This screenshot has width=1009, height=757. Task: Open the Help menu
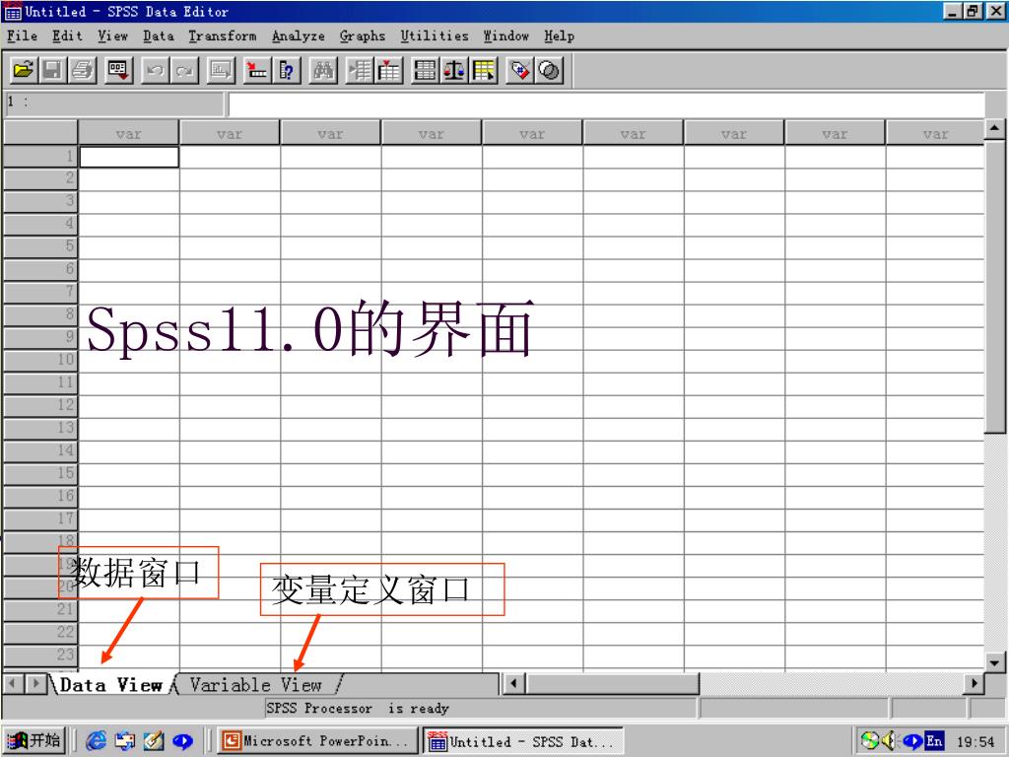click(x=560, y=36)
